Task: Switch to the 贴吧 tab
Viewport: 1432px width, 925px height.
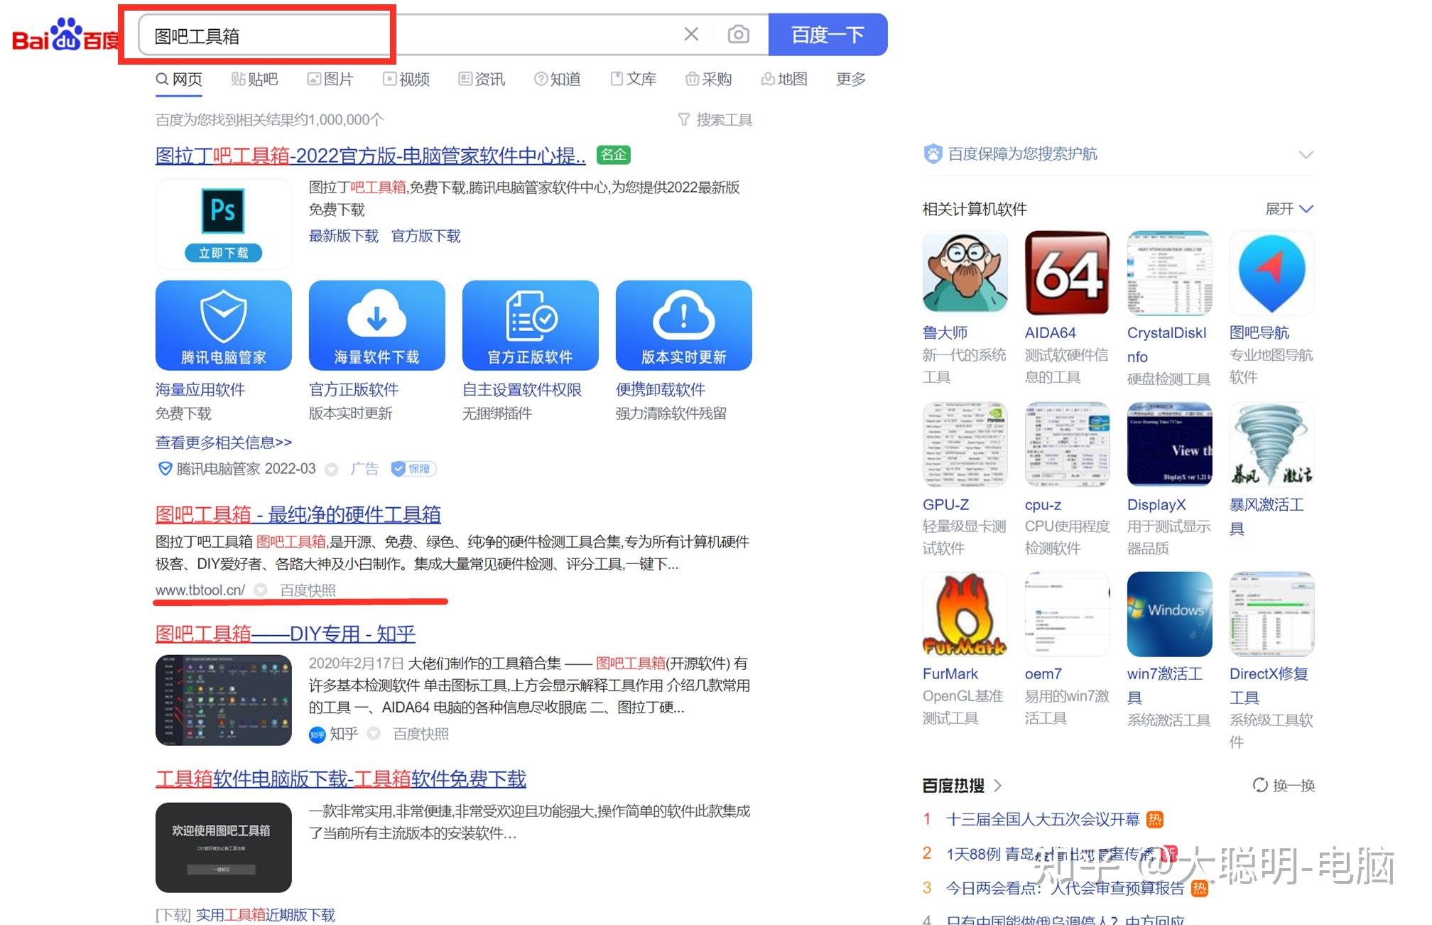Action: point(254,79)
